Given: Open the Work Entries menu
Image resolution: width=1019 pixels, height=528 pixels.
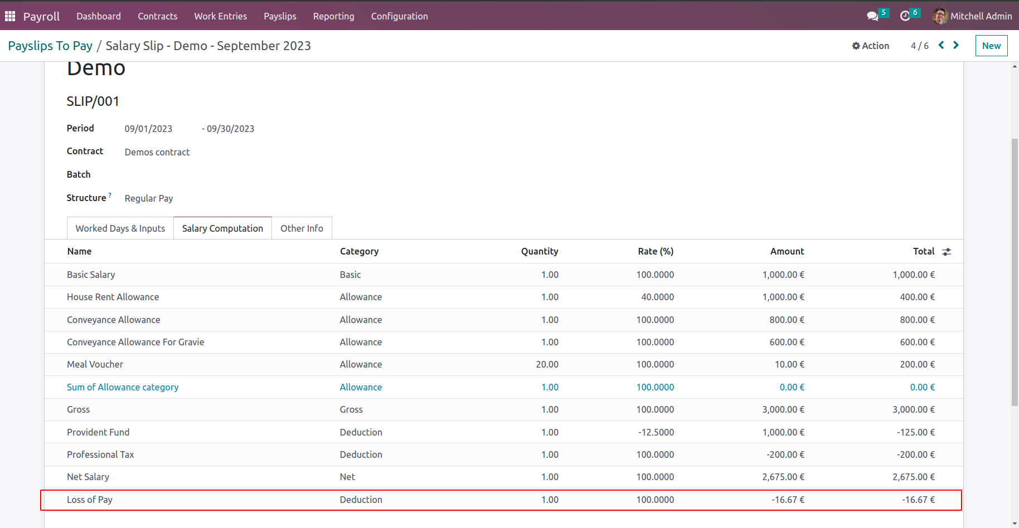Looking at the screenshot, I should tap(221, 16).
